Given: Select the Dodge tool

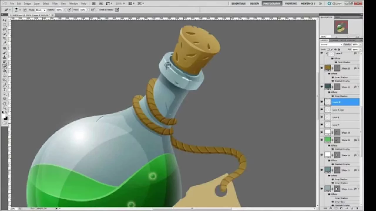Looking at the screenshot, I should [4, 80].
